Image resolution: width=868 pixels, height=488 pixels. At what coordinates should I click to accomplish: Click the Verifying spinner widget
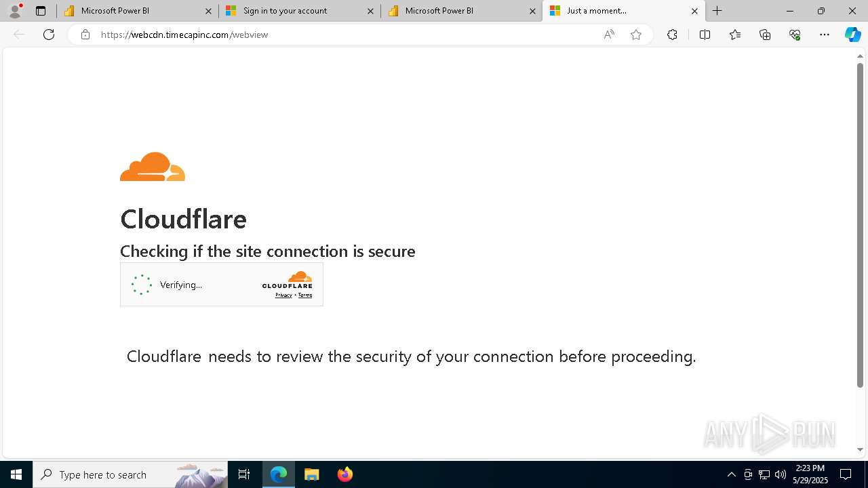(x=142, y=285)
